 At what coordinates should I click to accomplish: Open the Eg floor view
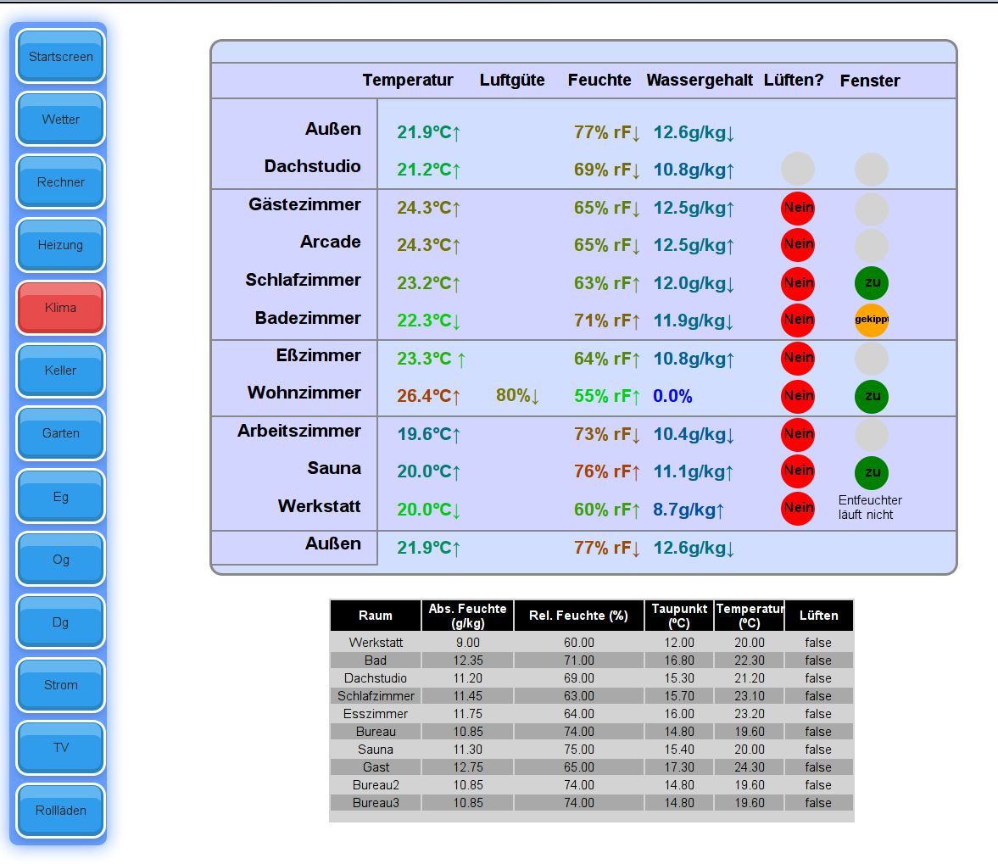60,496
